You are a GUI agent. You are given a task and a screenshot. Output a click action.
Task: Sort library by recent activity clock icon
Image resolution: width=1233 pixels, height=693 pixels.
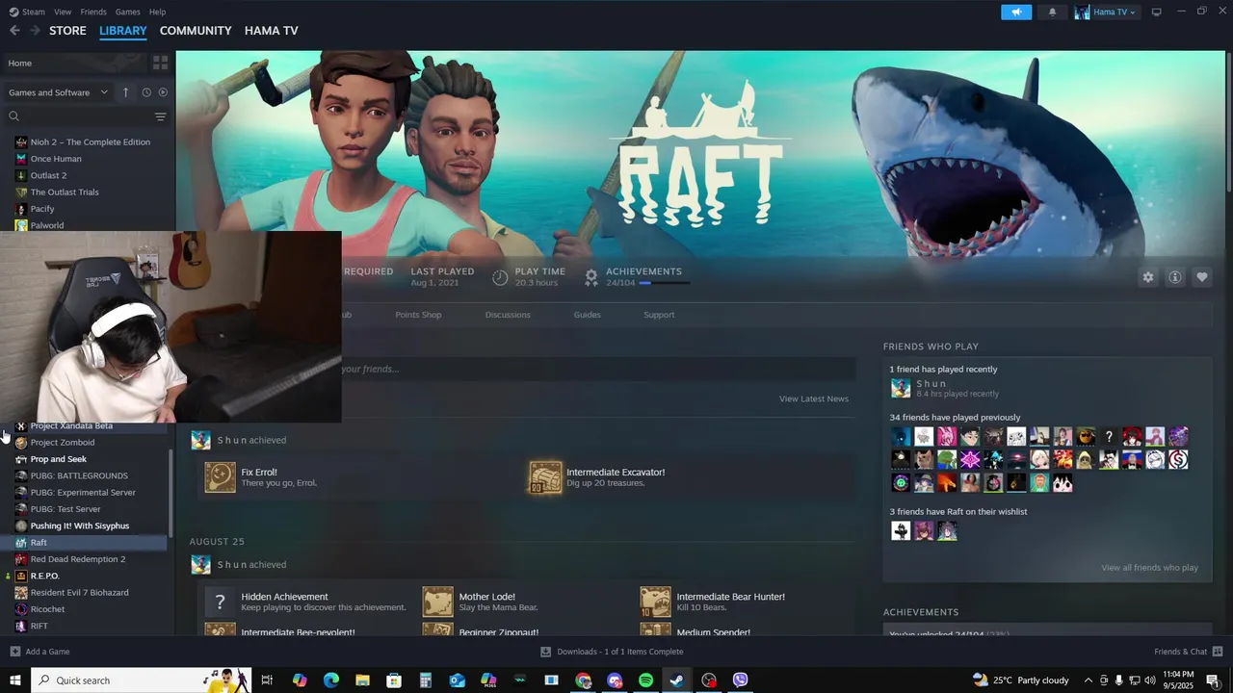point(146,92)
